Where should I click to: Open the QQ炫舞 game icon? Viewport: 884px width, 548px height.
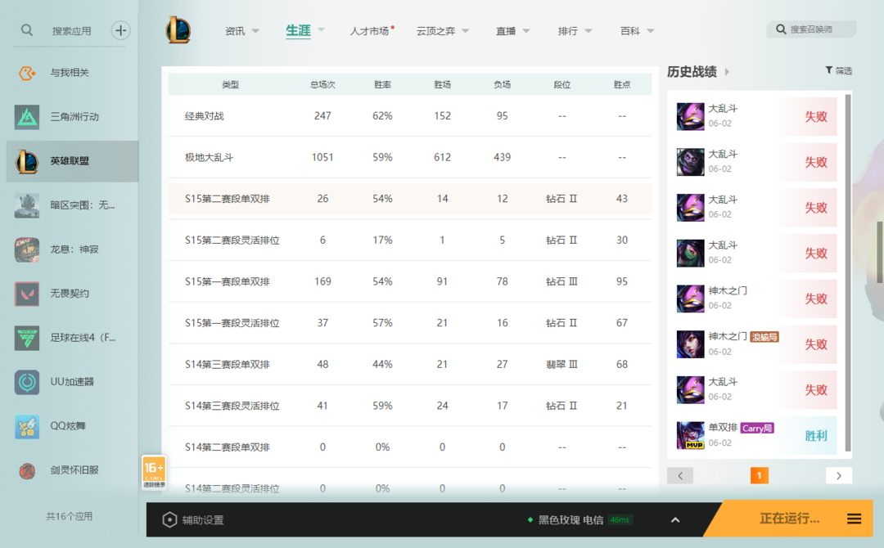tap(27, 426)
